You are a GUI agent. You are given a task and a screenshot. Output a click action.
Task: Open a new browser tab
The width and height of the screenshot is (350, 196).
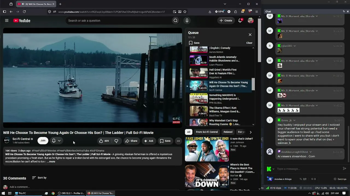click(60, 4)
